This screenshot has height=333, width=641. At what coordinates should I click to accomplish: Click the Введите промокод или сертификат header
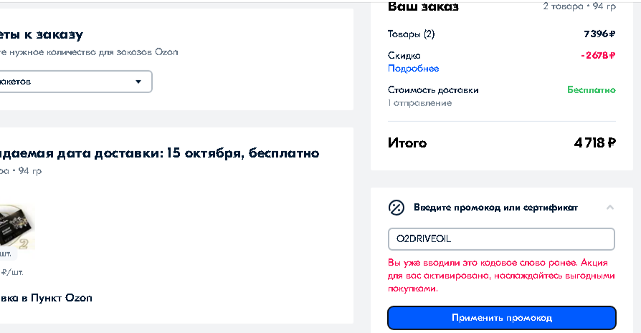pos(495,207)
